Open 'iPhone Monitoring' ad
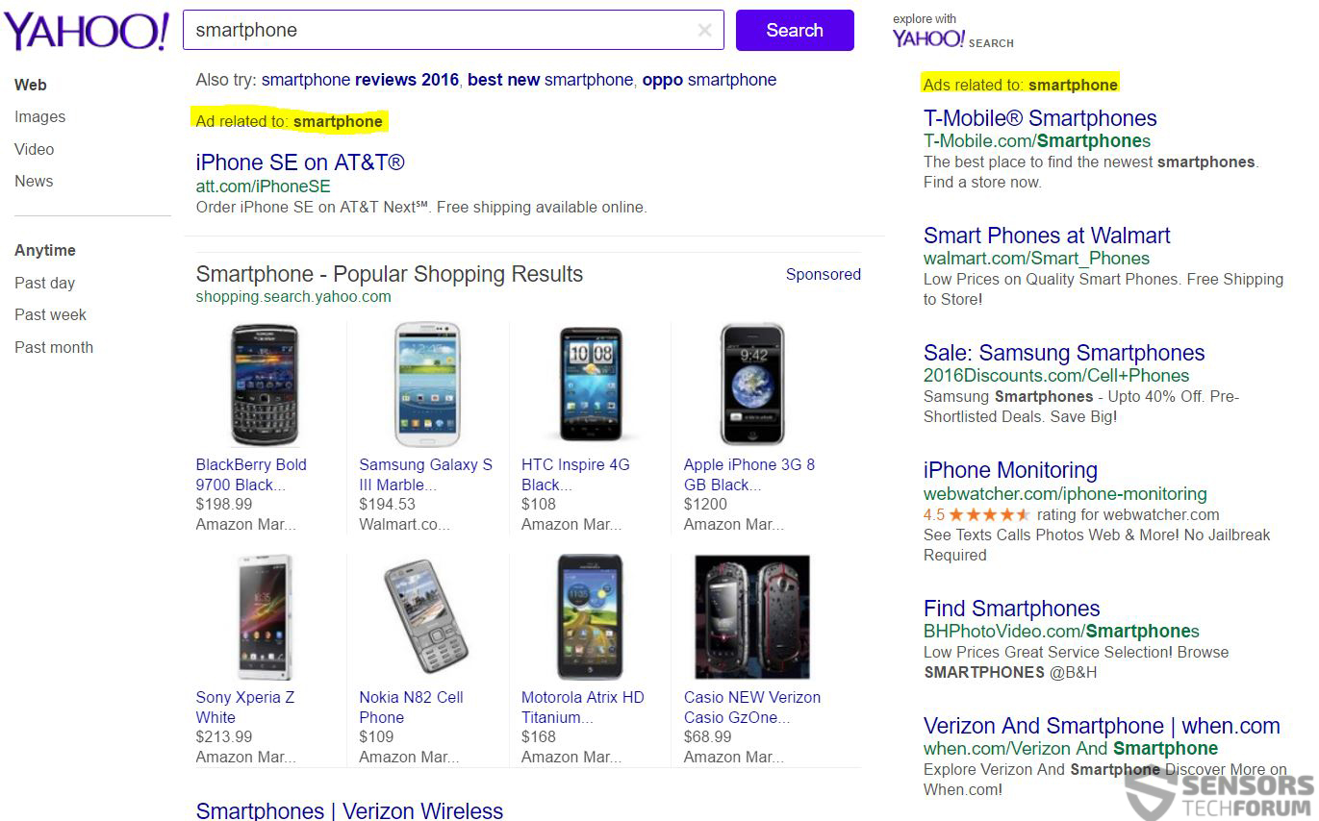 1010,470
